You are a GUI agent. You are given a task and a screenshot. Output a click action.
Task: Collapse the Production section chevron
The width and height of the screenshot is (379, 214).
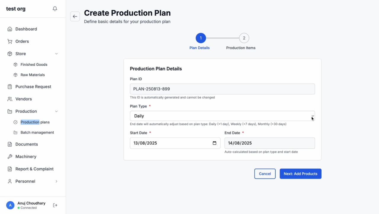[x=57, y=111]
